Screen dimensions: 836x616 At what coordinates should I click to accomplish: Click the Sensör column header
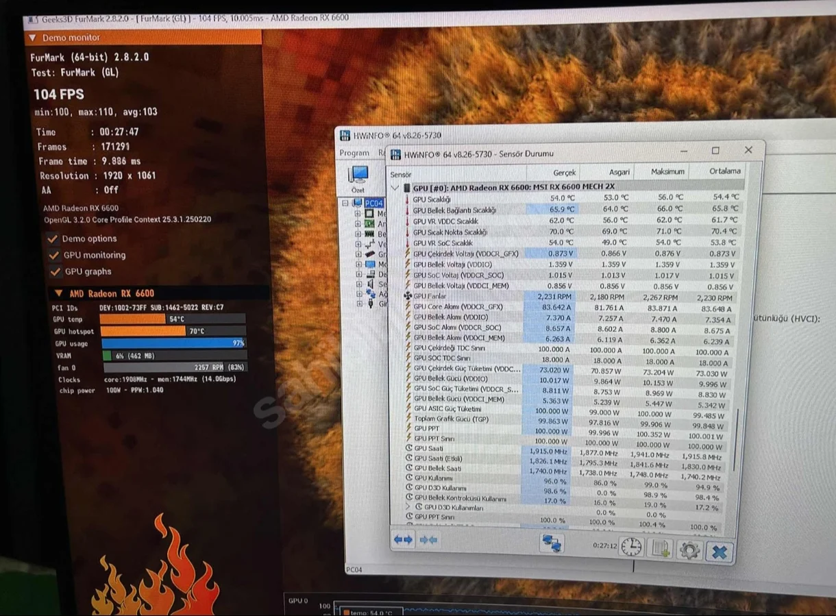(401, 175)
